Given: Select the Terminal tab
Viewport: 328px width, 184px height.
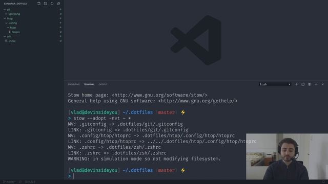Looking at the screenshot, I should (x=89, y=84).
